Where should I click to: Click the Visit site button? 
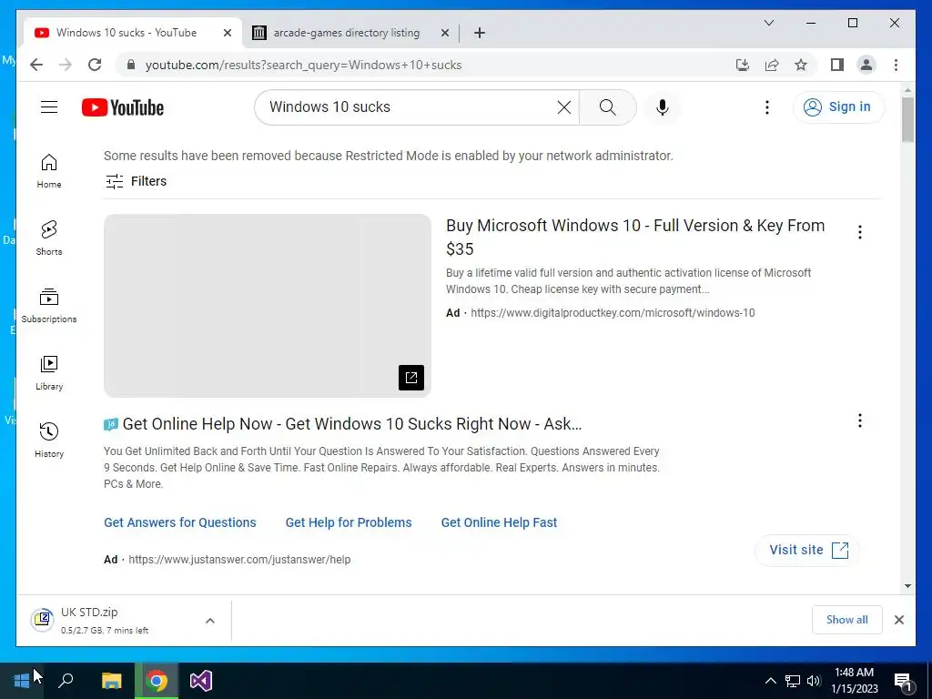tap(807, 550)
